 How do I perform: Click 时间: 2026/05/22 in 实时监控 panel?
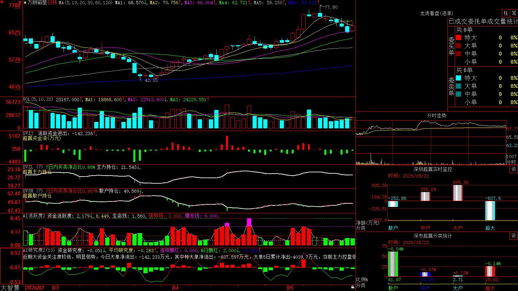pos(409,176)
